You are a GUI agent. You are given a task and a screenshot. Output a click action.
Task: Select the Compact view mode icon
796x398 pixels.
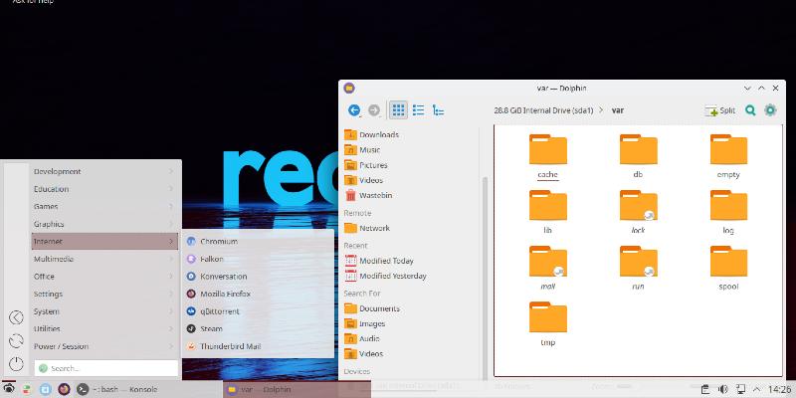[x=419, y=110]
